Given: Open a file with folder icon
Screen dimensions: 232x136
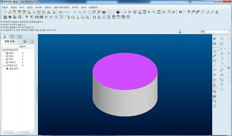Looking at the screenshot, I should (10, 12).
